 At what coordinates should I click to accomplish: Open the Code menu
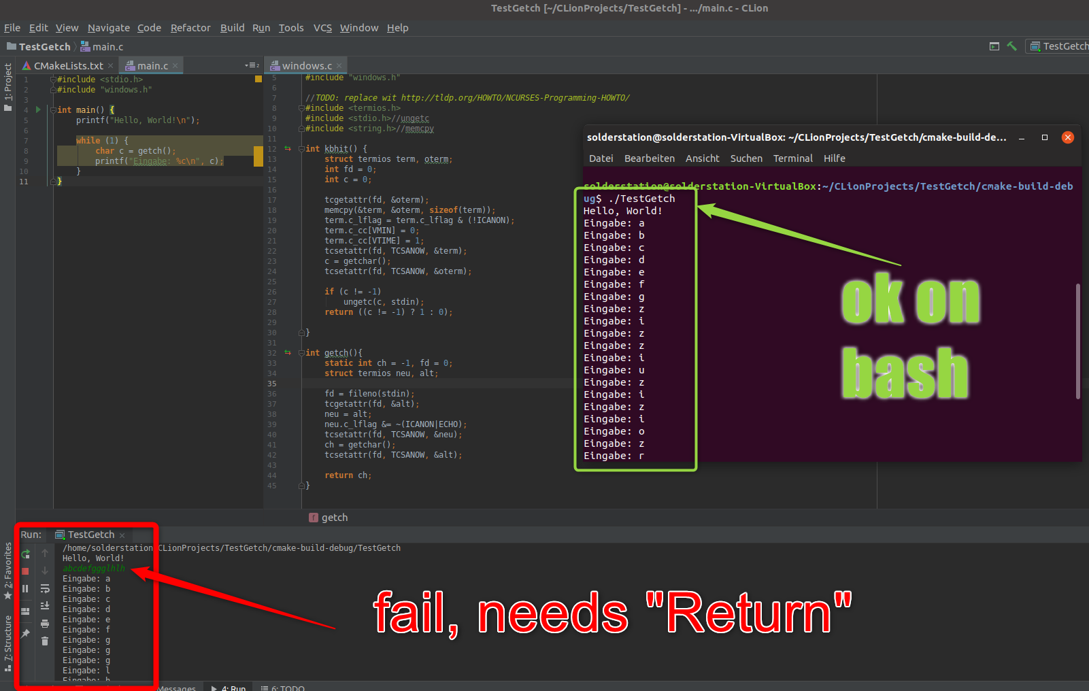149,28
